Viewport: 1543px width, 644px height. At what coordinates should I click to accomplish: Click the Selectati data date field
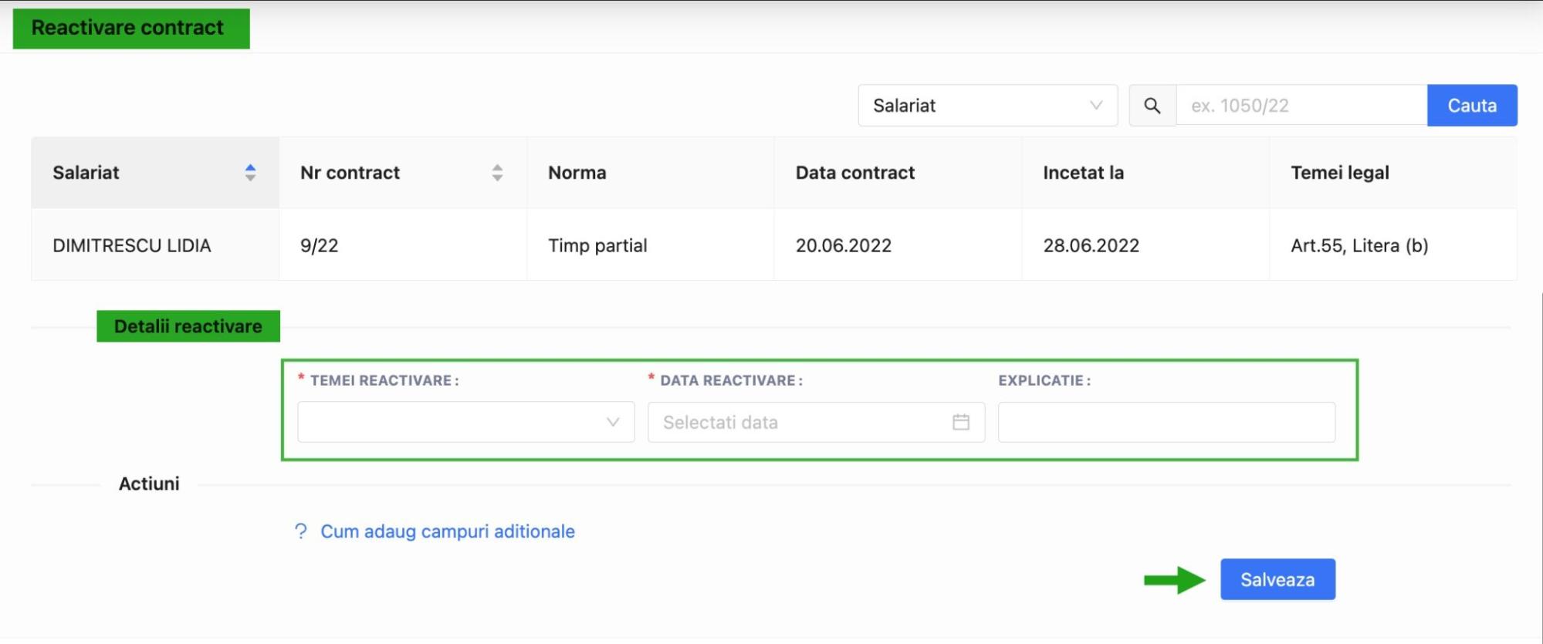click(x=816, y=422)
